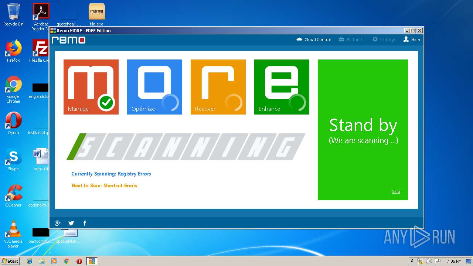Click the Twitter icon
The width and height of the screenshot is (473, 266).
pyautogui.click(x=71, y=223)
